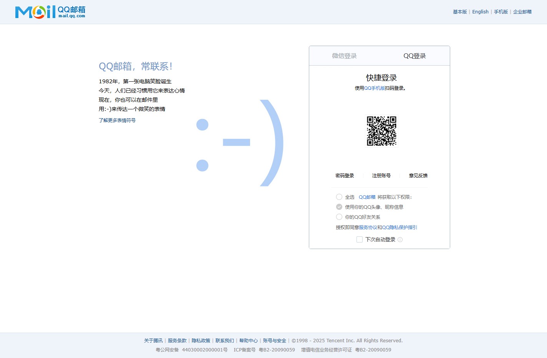Open the QQ手机版 link
This screenshot has height=358, width=547.
click(375, 88)
